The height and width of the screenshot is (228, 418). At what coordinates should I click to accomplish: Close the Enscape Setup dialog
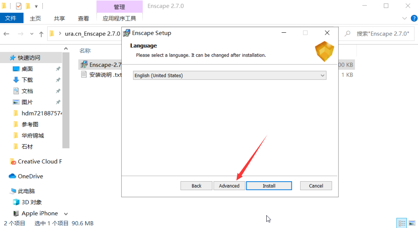327,33
